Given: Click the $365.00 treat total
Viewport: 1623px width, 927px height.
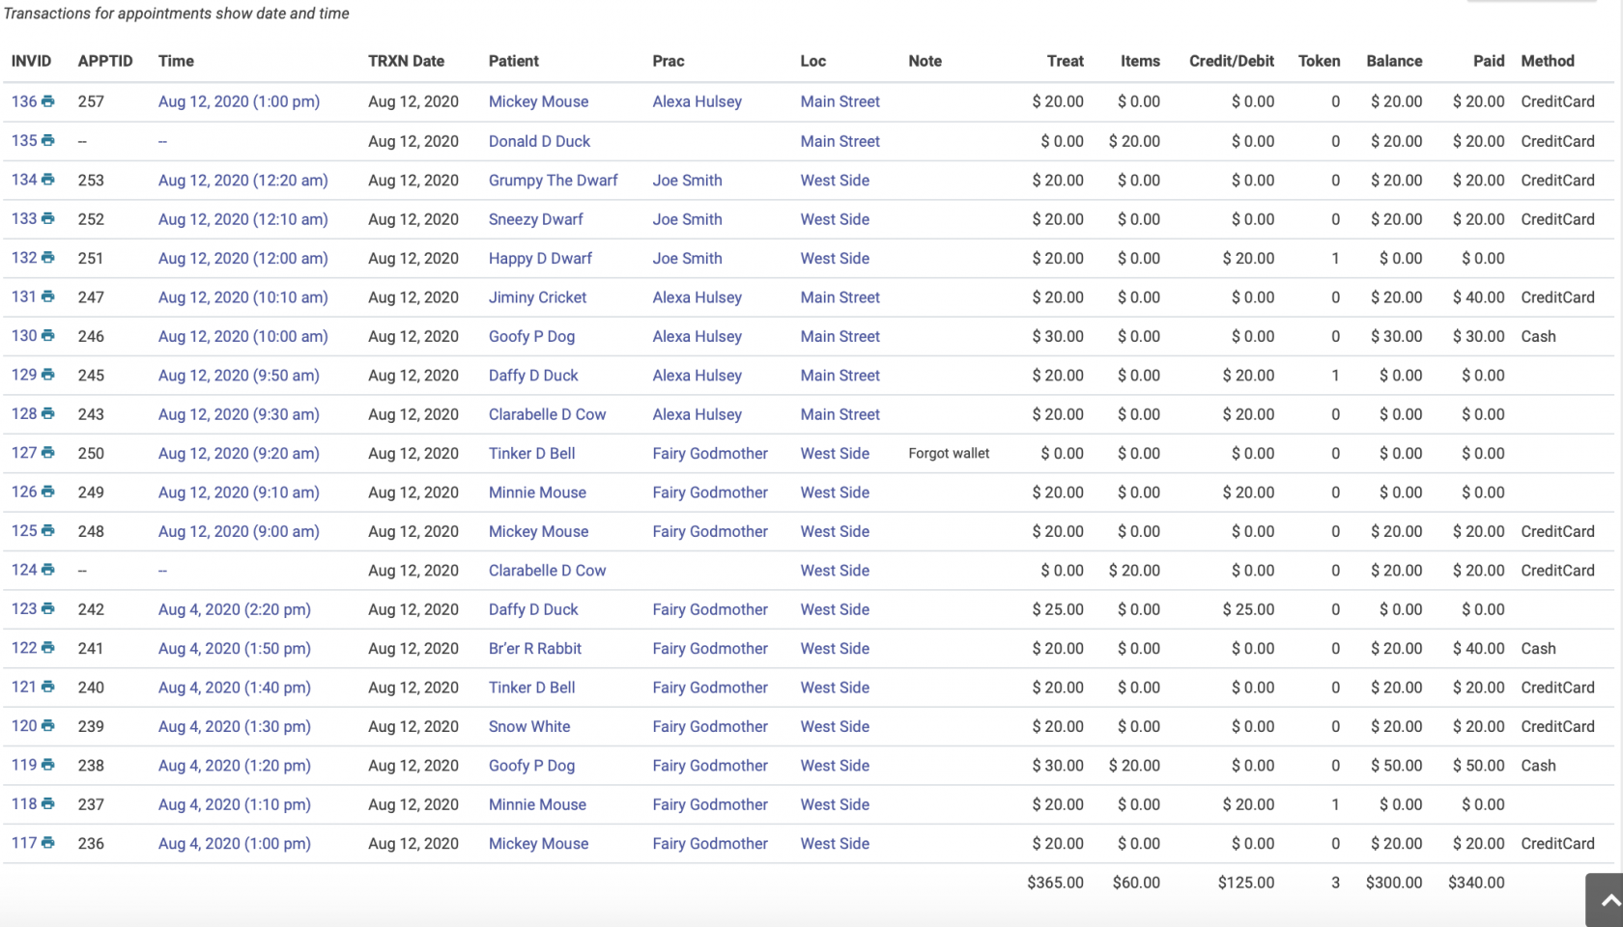Looking at the screenshot, I should pyautogui.click(x=1055, y=883).
